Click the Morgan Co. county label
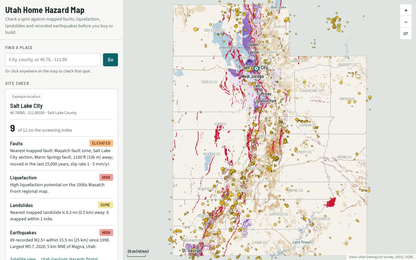The width and height of the screenshot is (416, 260). [269, 52]
